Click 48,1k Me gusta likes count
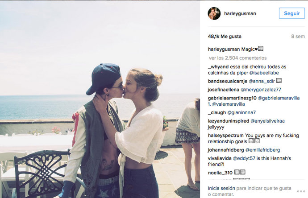Viewport: 308px width, 198px height. [x=225, y=36]
